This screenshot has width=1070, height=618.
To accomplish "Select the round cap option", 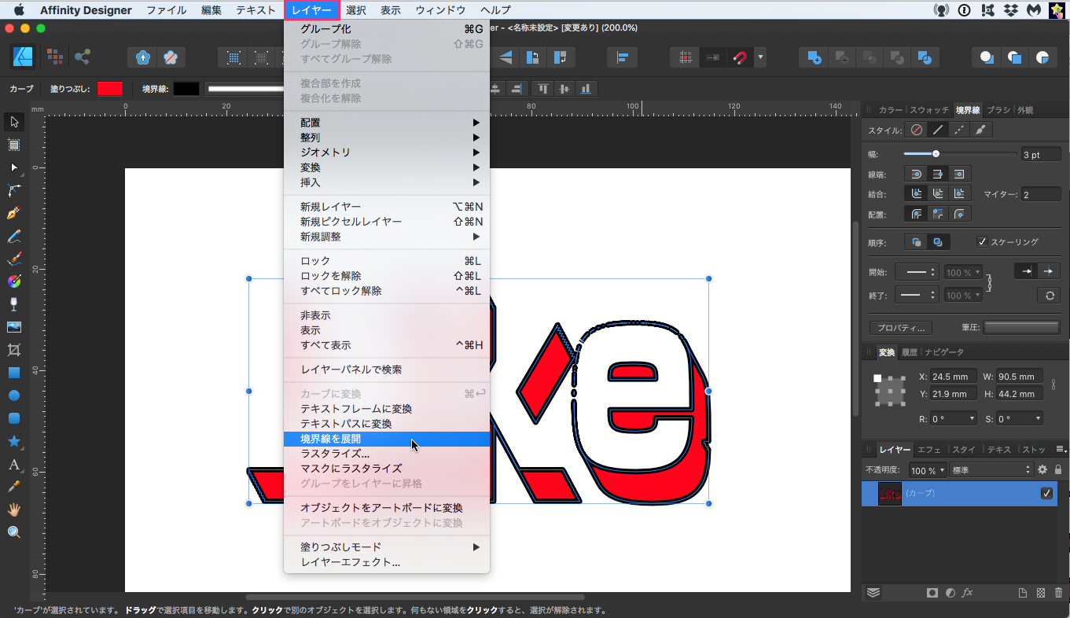I will (x=916, y=174).
